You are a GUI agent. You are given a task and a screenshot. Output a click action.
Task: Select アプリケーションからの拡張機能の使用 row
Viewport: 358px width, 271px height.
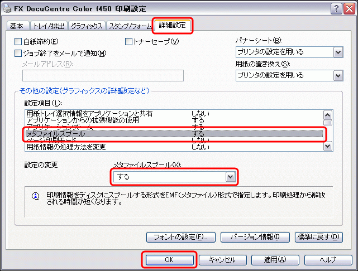click(x=174, y=120)
